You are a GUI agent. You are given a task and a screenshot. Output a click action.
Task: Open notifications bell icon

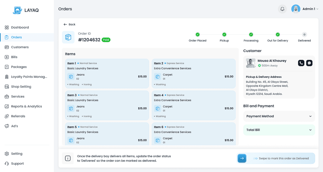click(x=282, y=9)
